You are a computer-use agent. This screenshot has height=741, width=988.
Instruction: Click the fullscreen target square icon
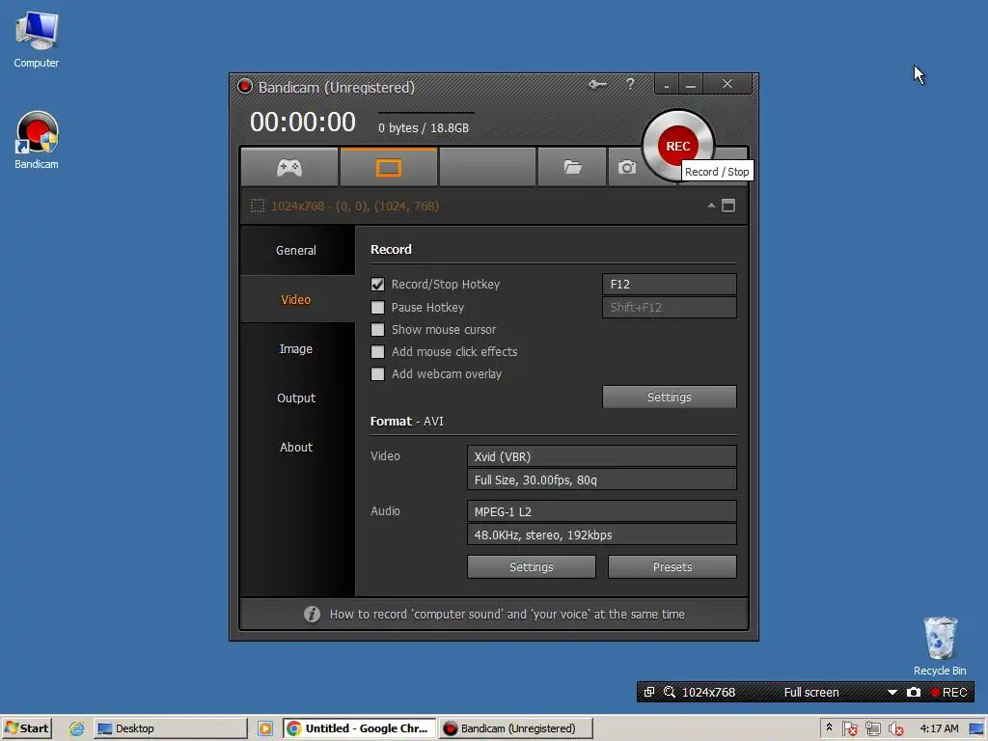(728, 206)
